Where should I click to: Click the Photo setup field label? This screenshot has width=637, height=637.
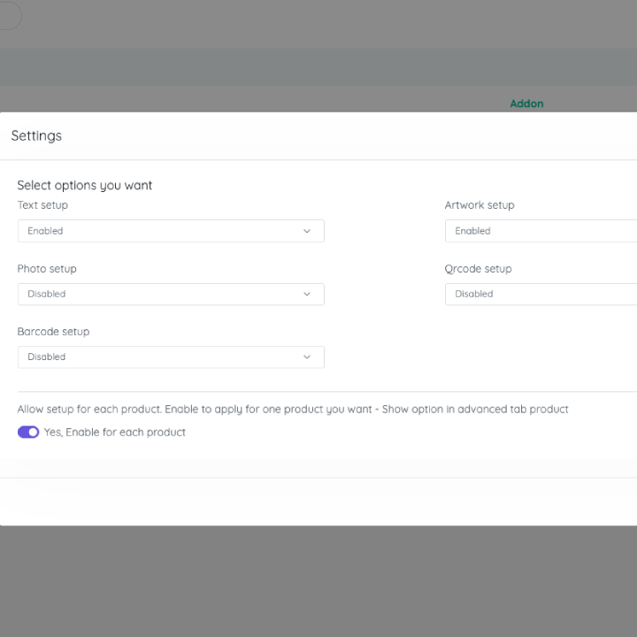(x=47, y=269)
